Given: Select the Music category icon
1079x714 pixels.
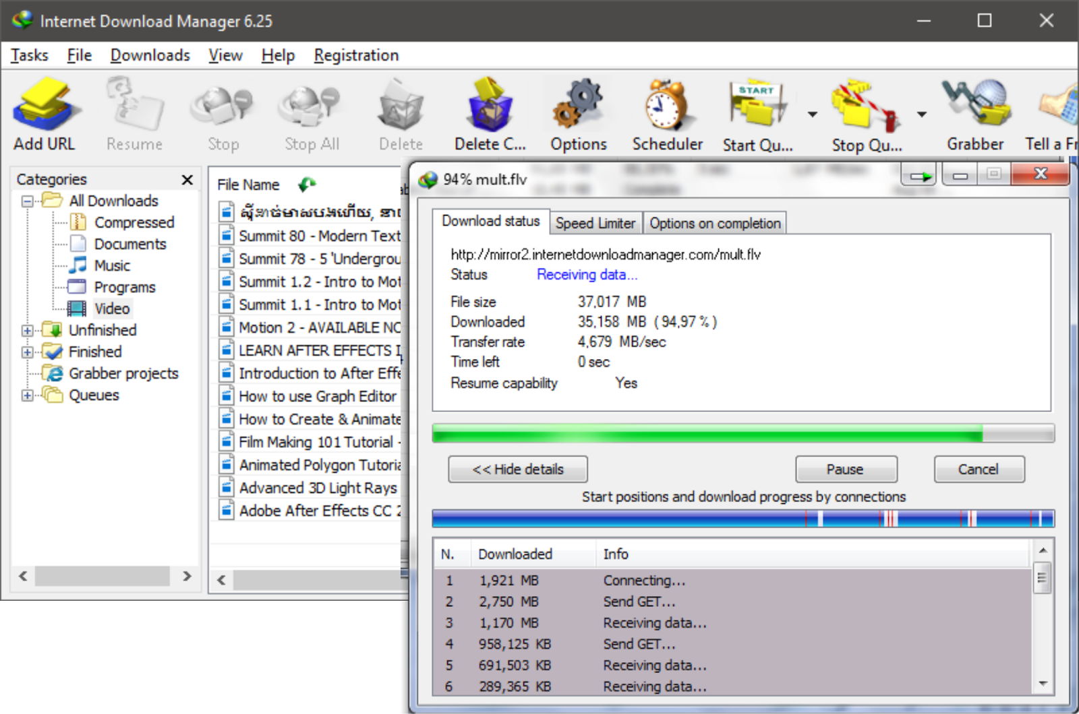Looking at the screenshot, I should (78, 265).
